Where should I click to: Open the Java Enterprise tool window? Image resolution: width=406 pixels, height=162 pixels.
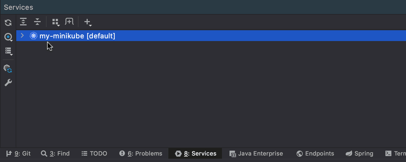tap(256, 154)
